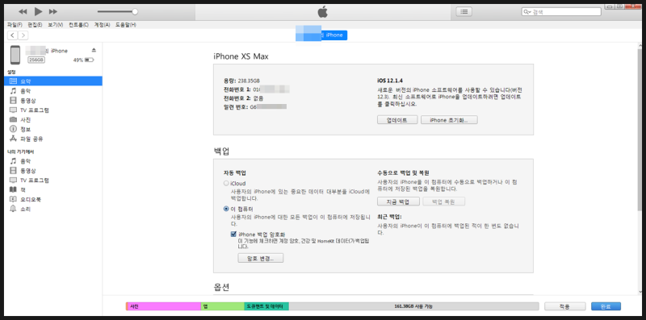646x320 pixels.
Task: Click the 용량: 238.35GB text
Action: tap(241, 81)
